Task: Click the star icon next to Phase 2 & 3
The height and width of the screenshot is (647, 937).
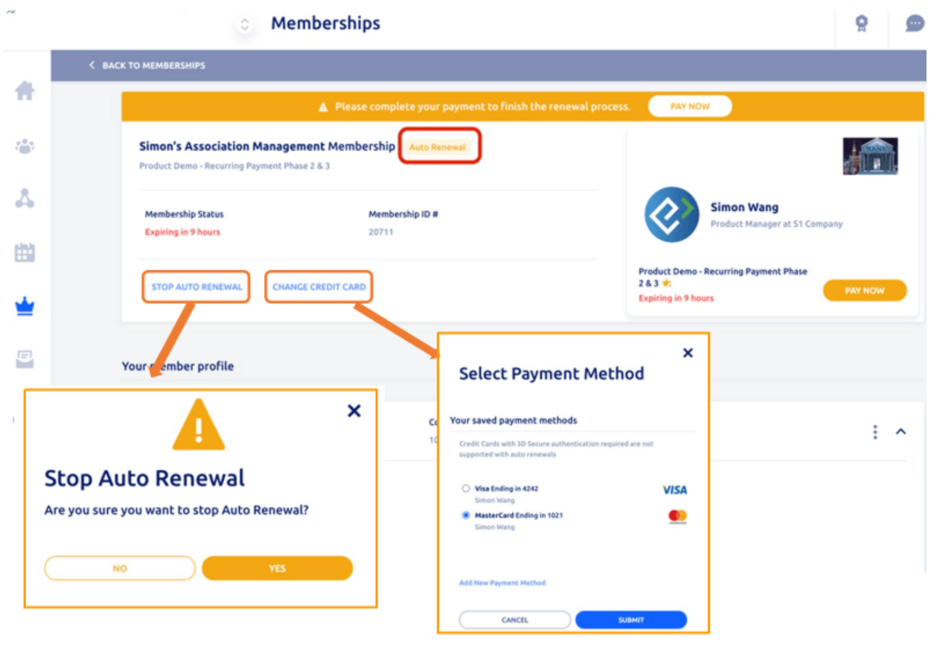Action: click(x=666, y=283)
